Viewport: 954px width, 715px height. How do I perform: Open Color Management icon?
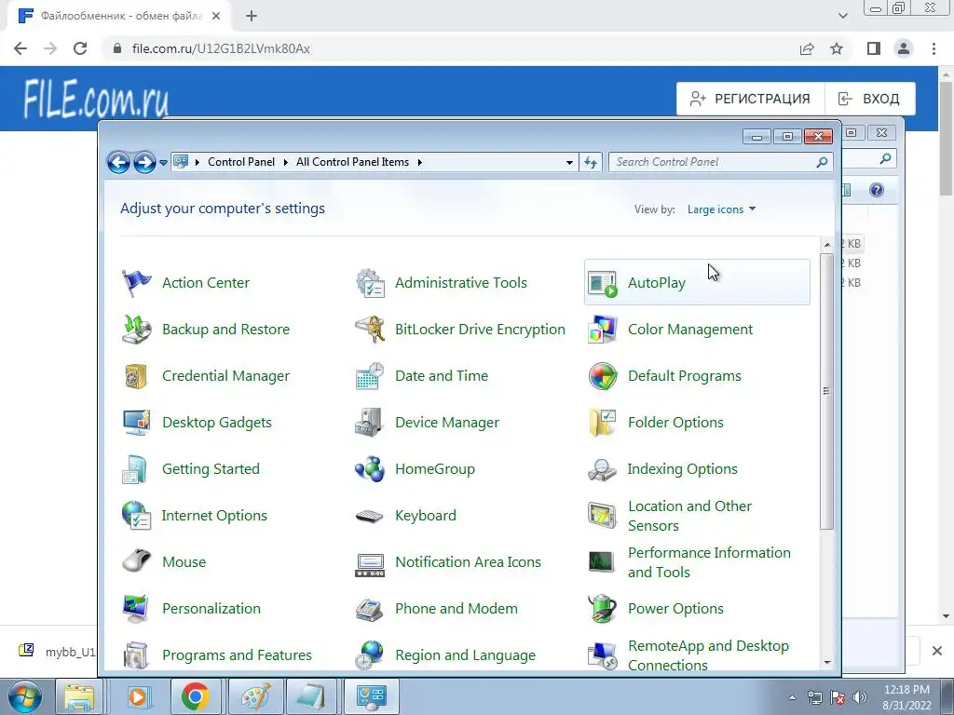point(603,330)
